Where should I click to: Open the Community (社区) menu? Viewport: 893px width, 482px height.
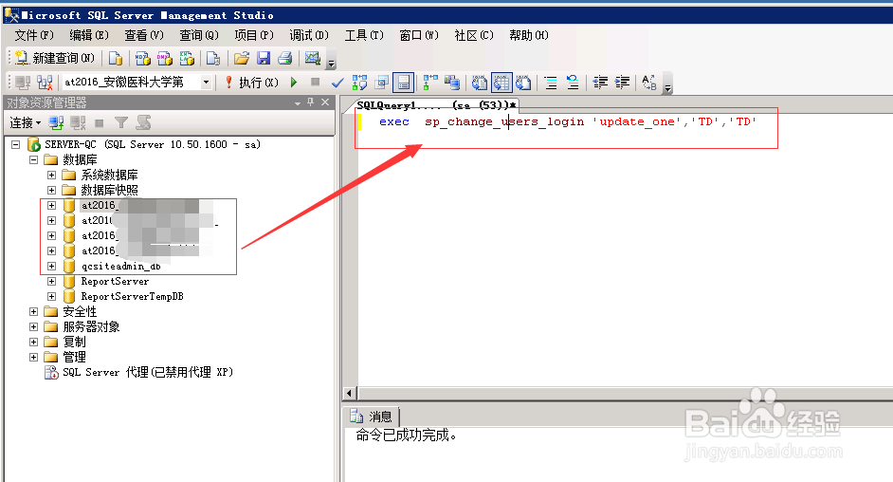coord(474,35)
